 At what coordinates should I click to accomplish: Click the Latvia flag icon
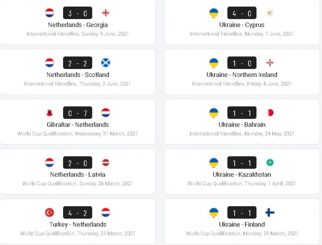(106, 163)
